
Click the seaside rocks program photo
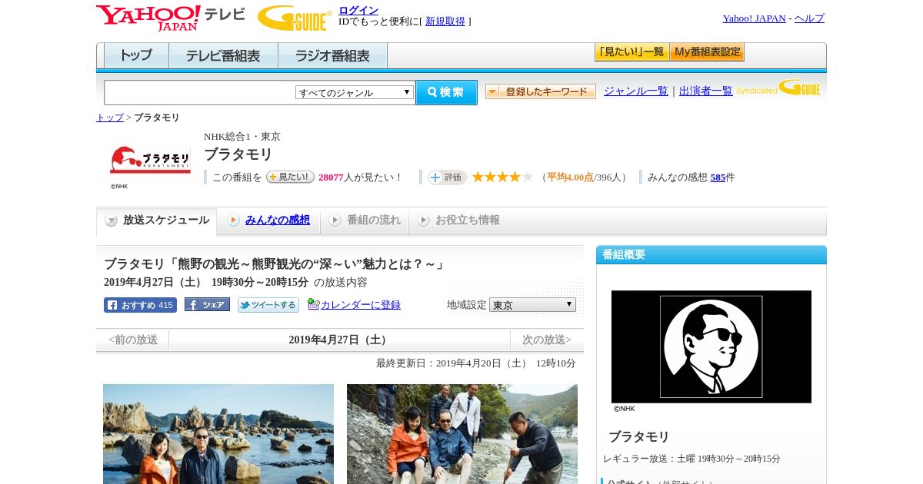(218, 434)
